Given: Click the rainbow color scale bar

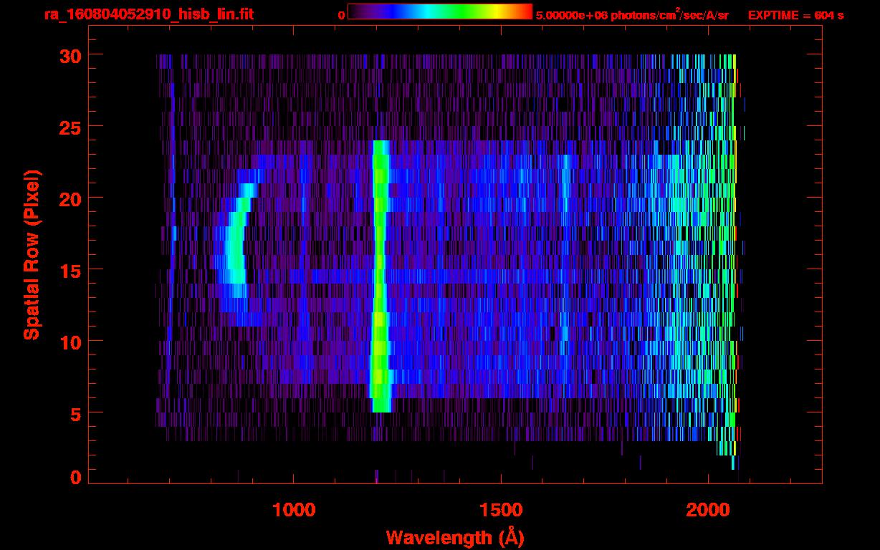Looking at the screenshot, I should point(440,11).
